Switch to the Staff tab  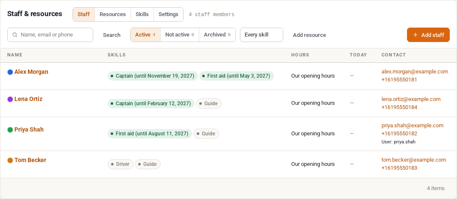tap(84, 14)
